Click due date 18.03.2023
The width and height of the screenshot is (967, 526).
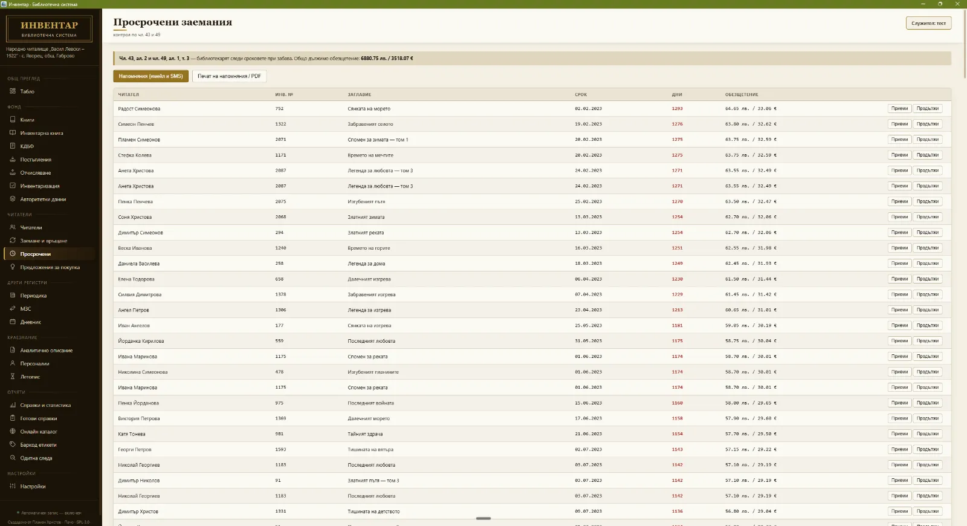588,264
